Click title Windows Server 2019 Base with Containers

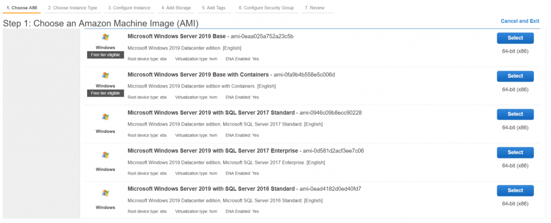198,75
